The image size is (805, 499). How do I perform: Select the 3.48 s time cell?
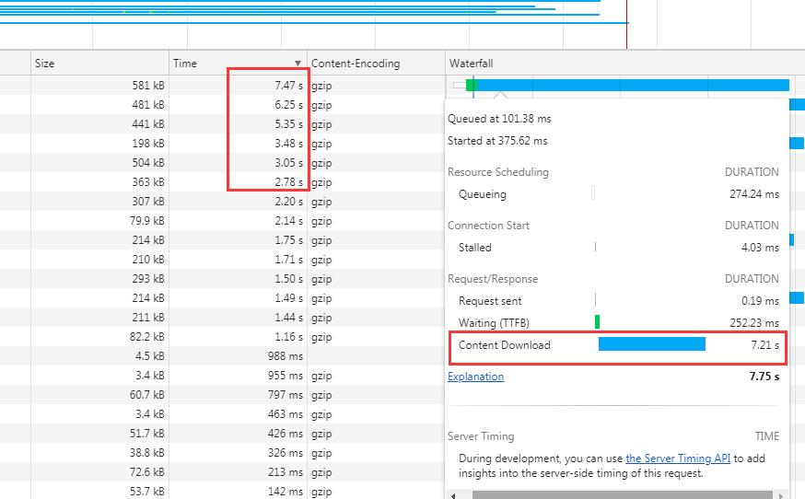pos(238,144)
